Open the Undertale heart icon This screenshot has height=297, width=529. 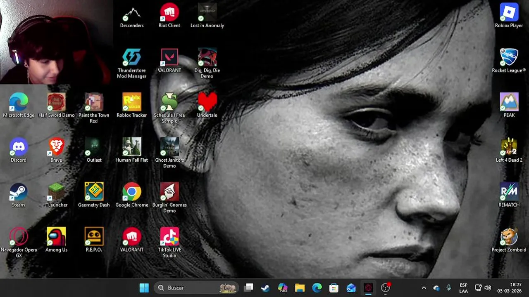(x=207, y=106)
